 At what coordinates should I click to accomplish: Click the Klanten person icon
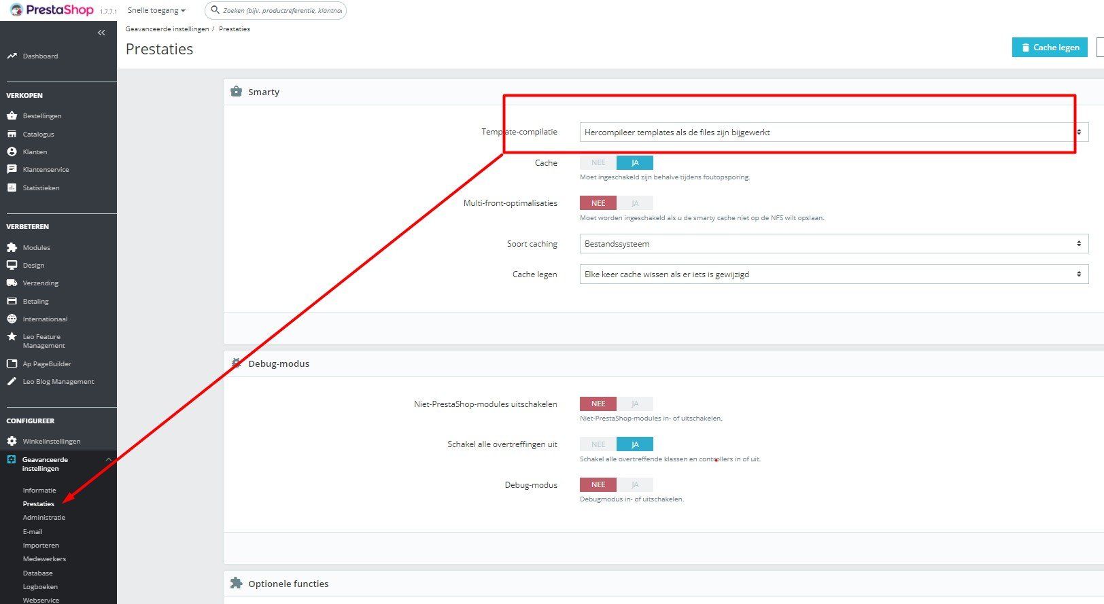pyautogui.click(x=12, y=152)
